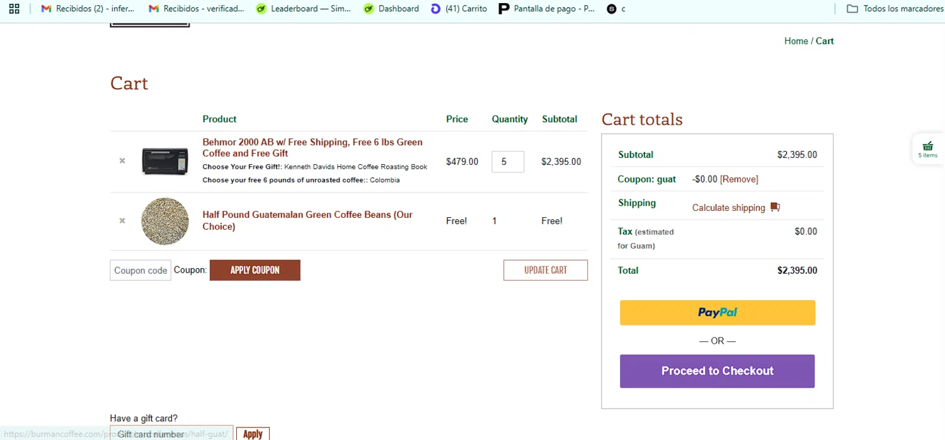Go to Home via breadcrumb
This screenshot has width=945, height=440.
(x=796, y=41)
